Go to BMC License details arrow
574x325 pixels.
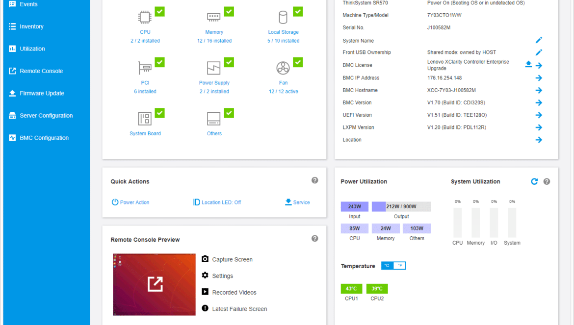(x=539, y=65)
